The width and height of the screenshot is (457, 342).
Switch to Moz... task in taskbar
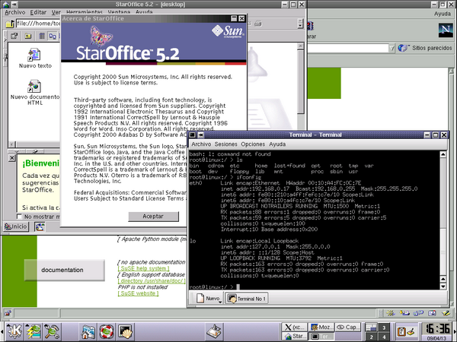tap(321, 327)
